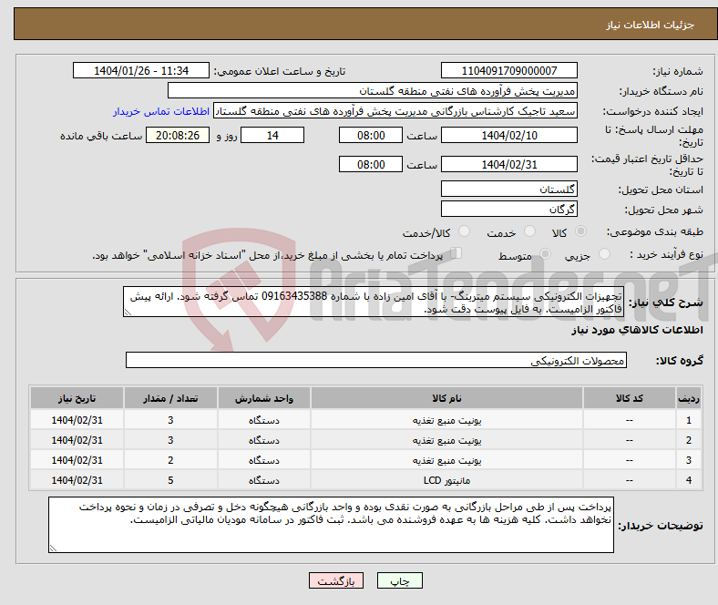Viewport: 718px width, 605px height.
Task: Click the general need description text area
Action: [x=374, y=302]
